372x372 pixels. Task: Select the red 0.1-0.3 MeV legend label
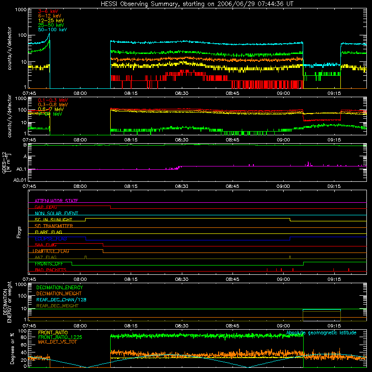[53, 100]
